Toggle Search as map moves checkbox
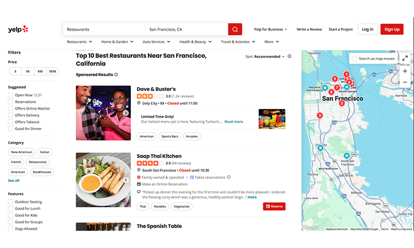 [x=354, y=58]
